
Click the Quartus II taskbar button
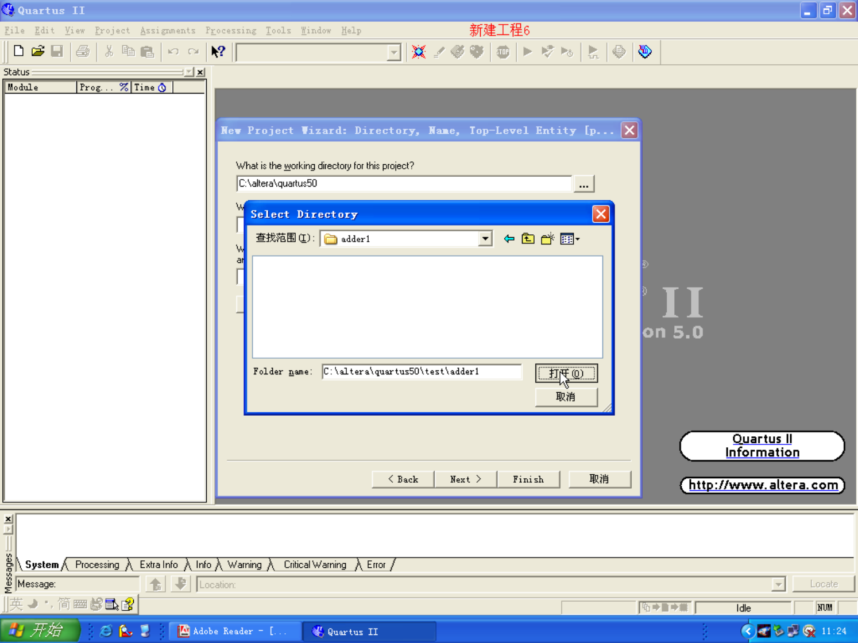click(x=369, y=631)
